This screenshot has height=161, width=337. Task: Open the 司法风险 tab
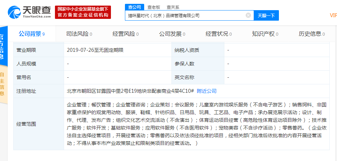79,34
